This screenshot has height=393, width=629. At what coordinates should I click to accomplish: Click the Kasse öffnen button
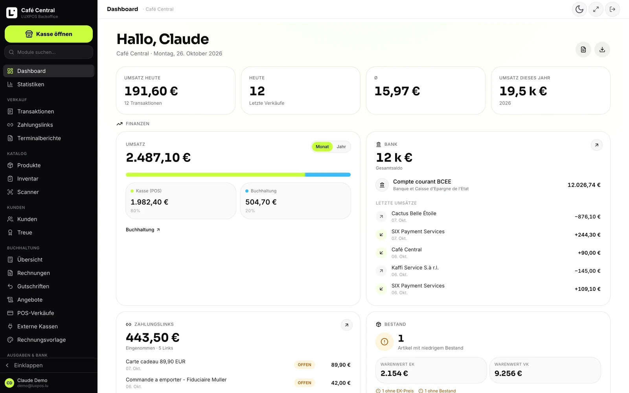pos(49,34)
